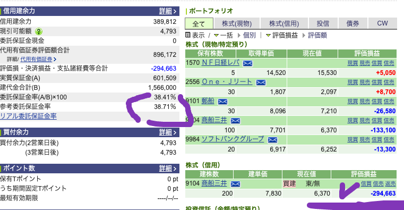The image size is (404, 210).
Task: Click 現買 for ソフトバンクグループ
Action: tap(353, 140)
